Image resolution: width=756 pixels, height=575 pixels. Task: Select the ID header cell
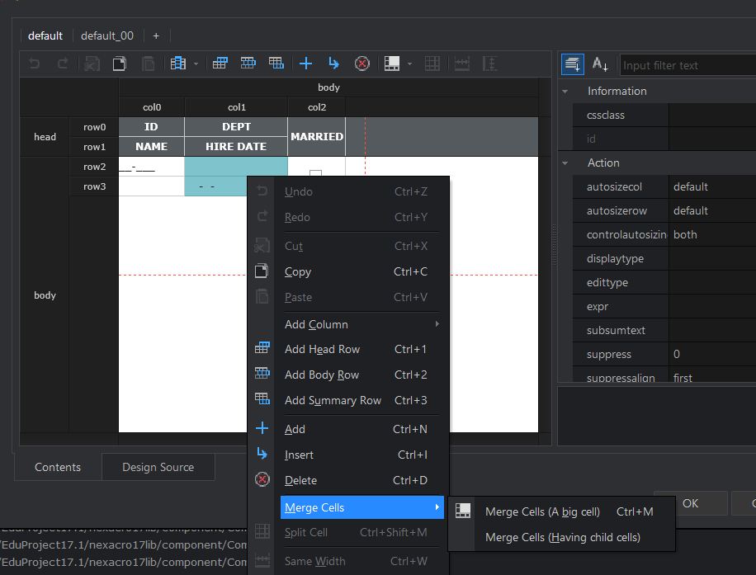(151, 127)
